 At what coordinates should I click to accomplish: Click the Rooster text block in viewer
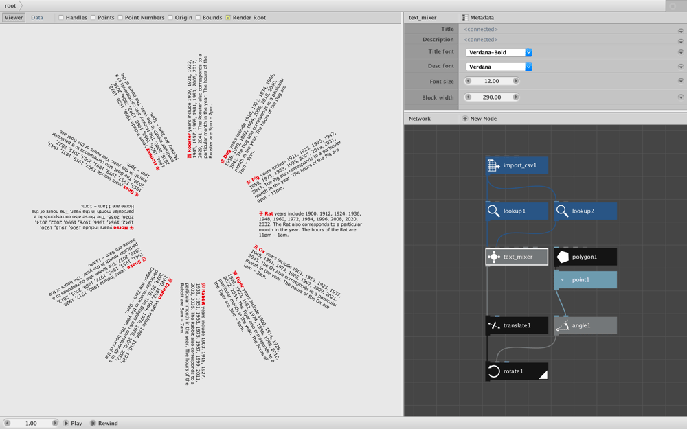tap(199, 107)
